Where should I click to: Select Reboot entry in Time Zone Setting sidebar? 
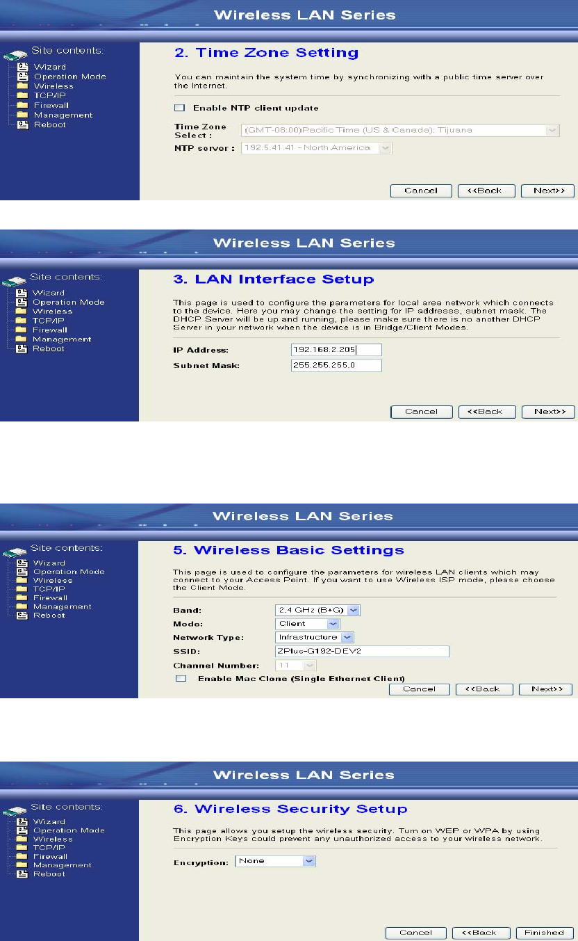(50, 124)
